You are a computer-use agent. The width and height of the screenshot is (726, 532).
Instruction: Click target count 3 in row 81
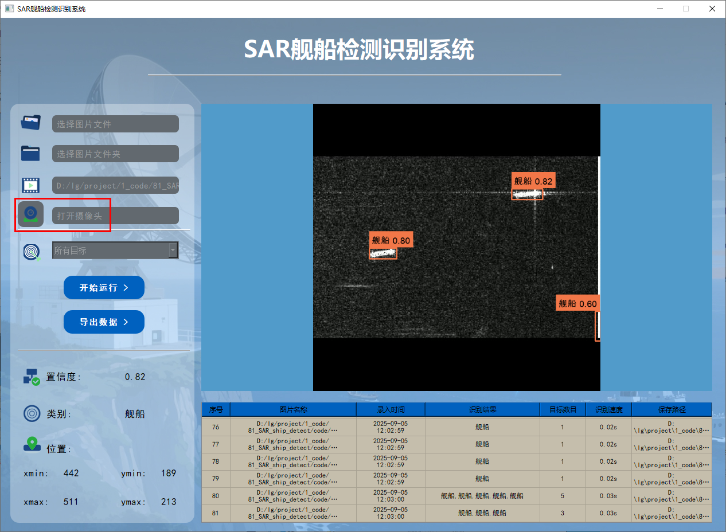563,513
